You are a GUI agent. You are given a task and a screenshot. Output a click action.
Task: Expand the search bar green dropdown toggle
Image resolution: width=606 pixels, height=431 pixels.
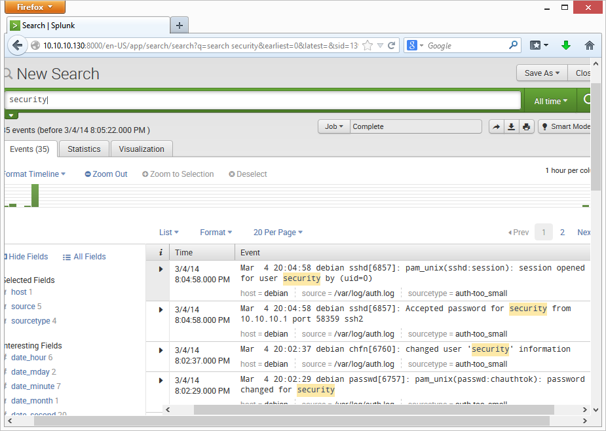(11, 115)
